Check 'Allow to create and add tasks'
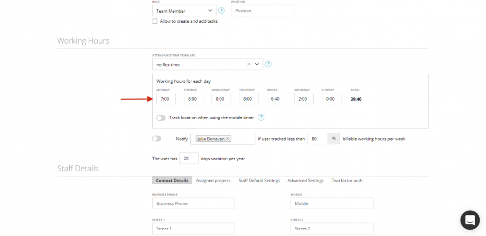Image resolution: width=486 pixels, height=236 pixels. [x=155, y=21]
